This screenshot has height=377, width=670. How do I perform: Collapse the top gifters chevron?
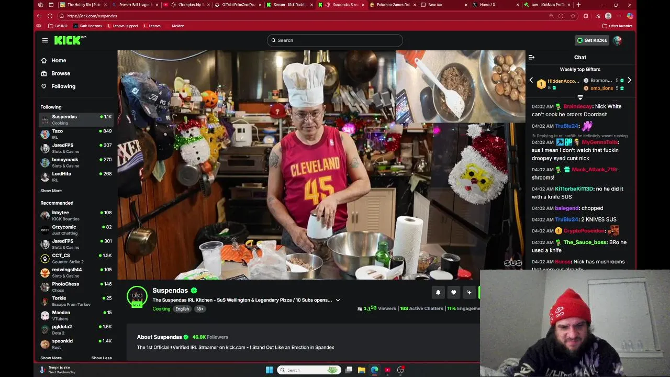click(x=580, y=97)
